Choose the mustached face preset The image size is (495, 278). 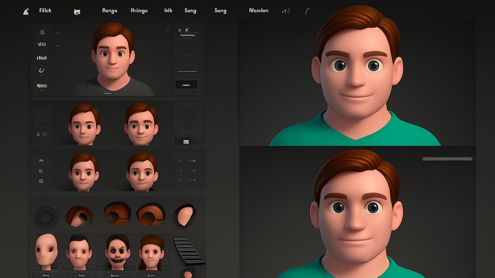117,252
